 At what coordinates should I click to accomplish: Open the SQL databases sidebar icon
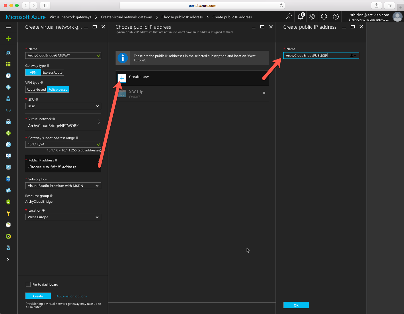click(x=8, y=179)
